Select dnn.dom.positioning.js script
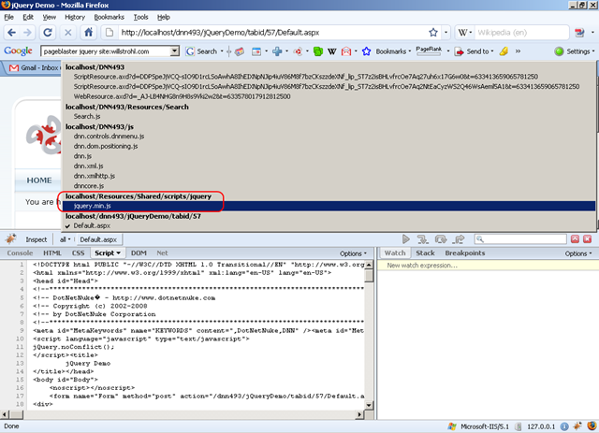The height and width of the screenshot is (433, 599). pos(106,146)
